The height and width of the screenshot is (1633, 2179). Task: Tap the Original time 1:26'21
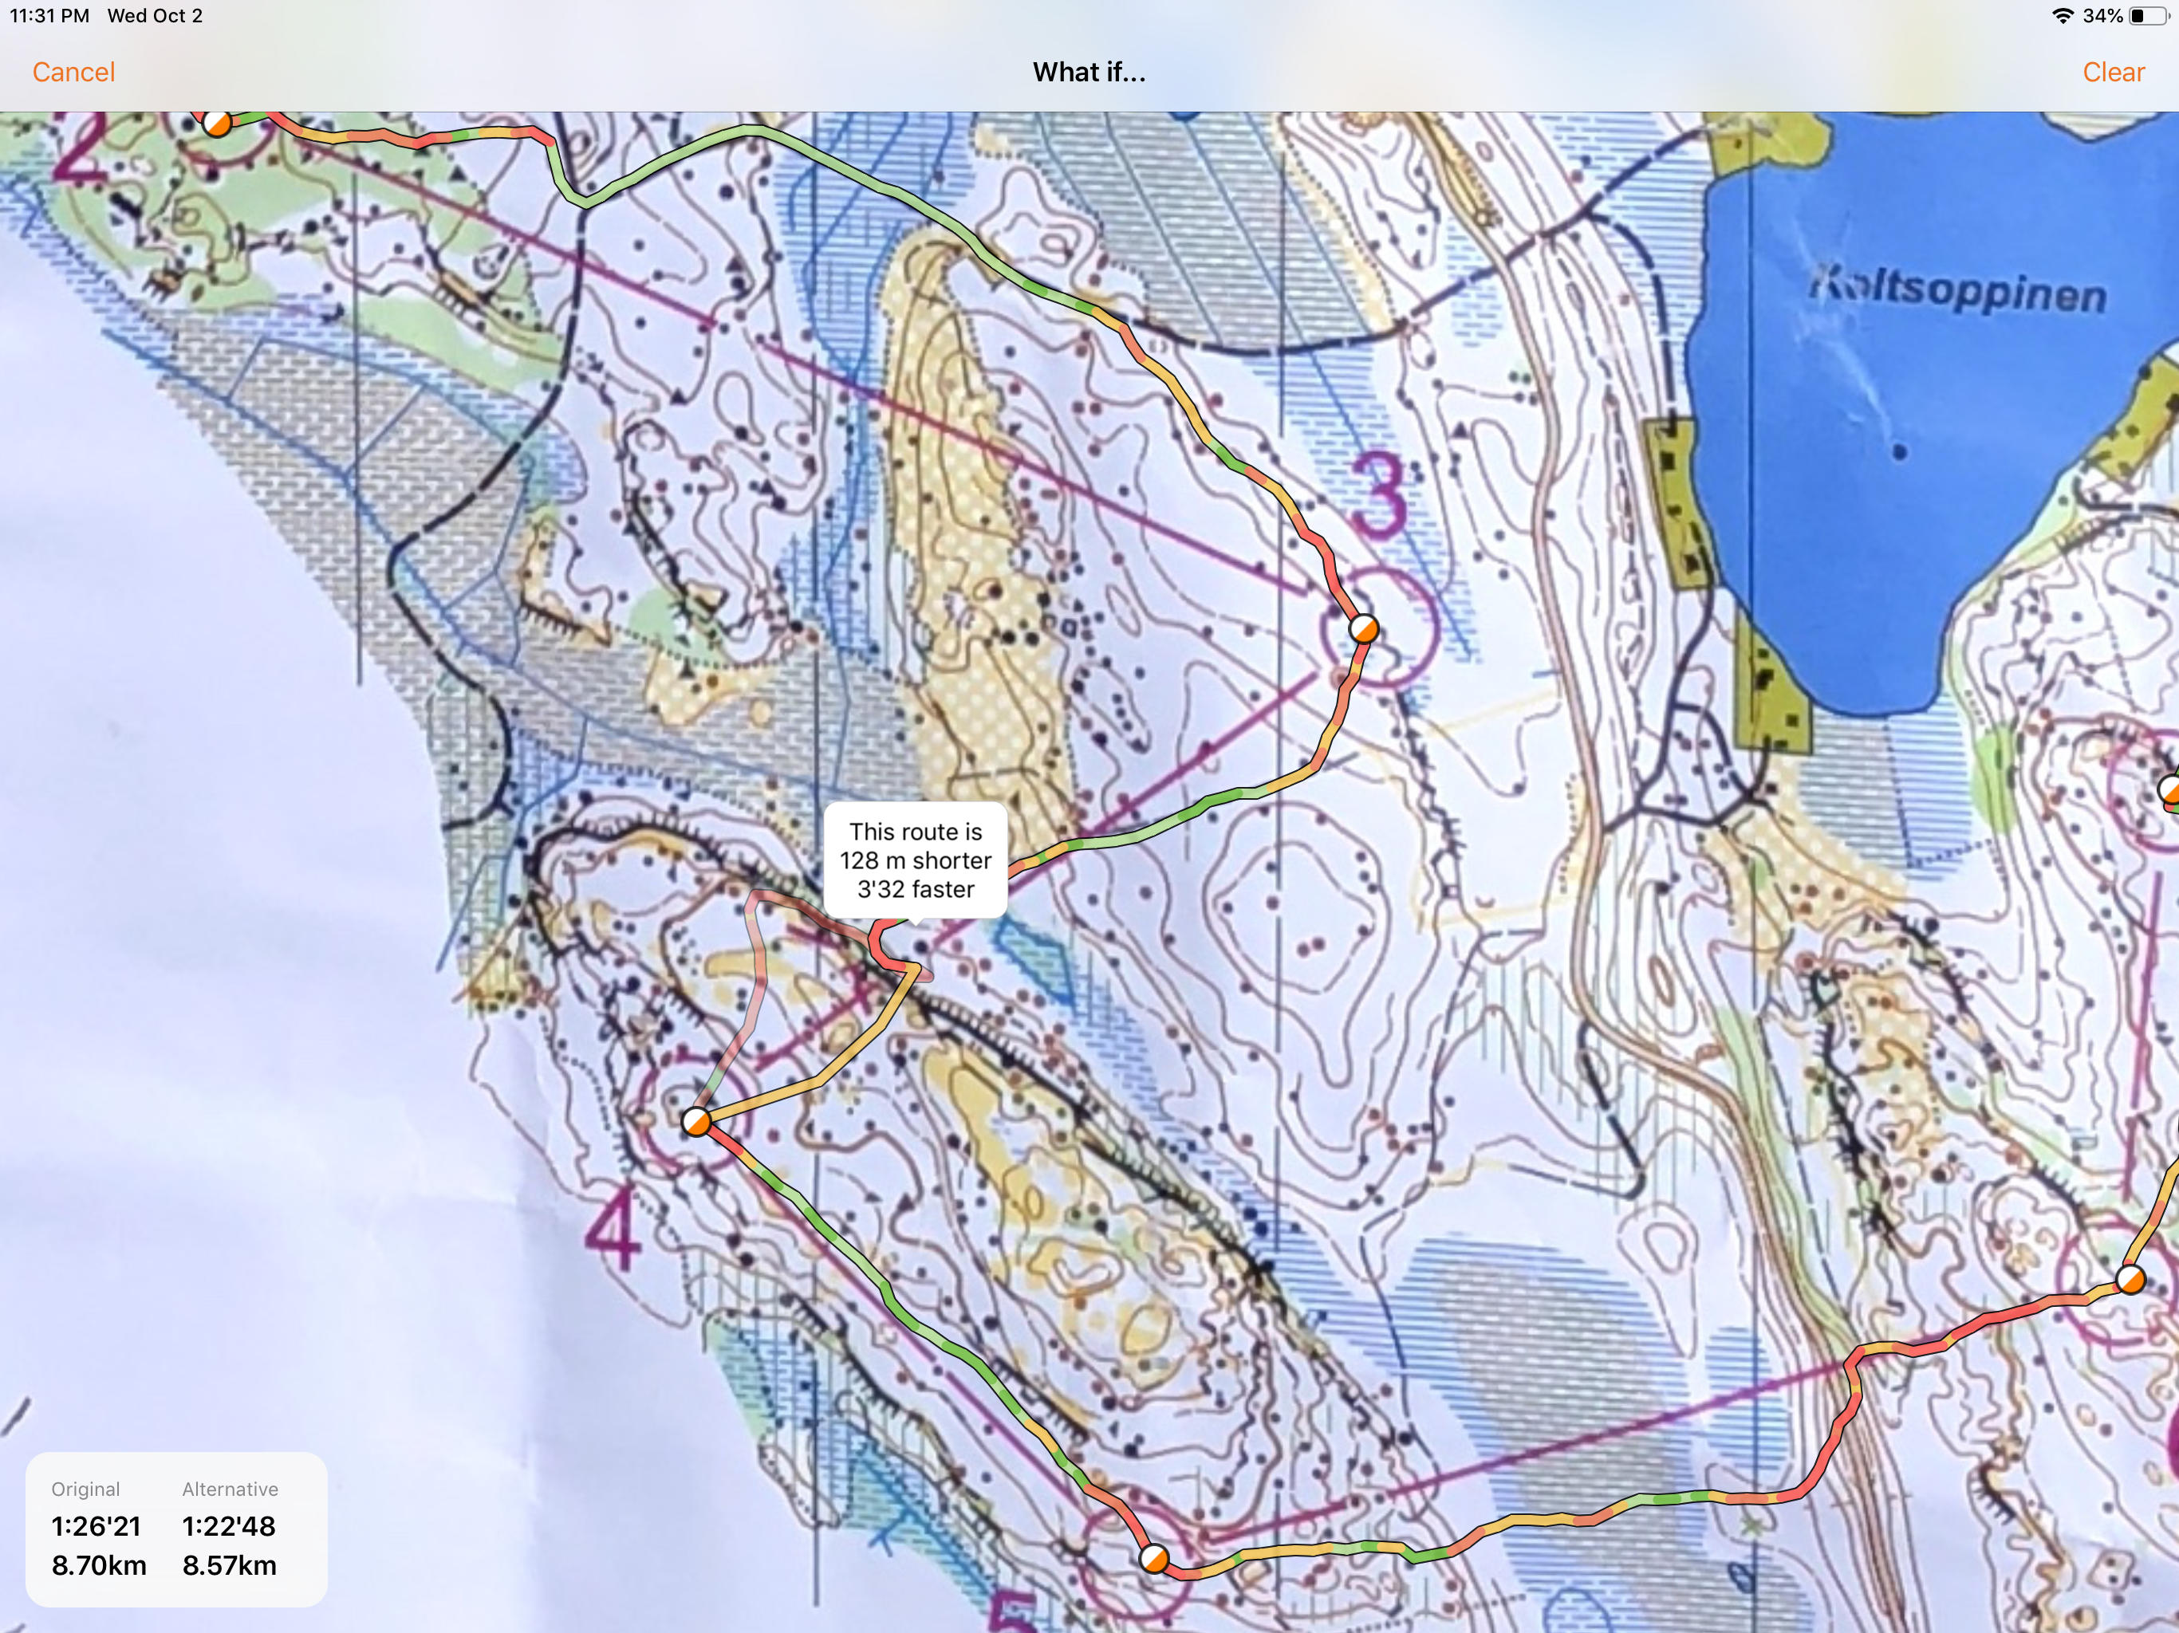[97, 1525]
